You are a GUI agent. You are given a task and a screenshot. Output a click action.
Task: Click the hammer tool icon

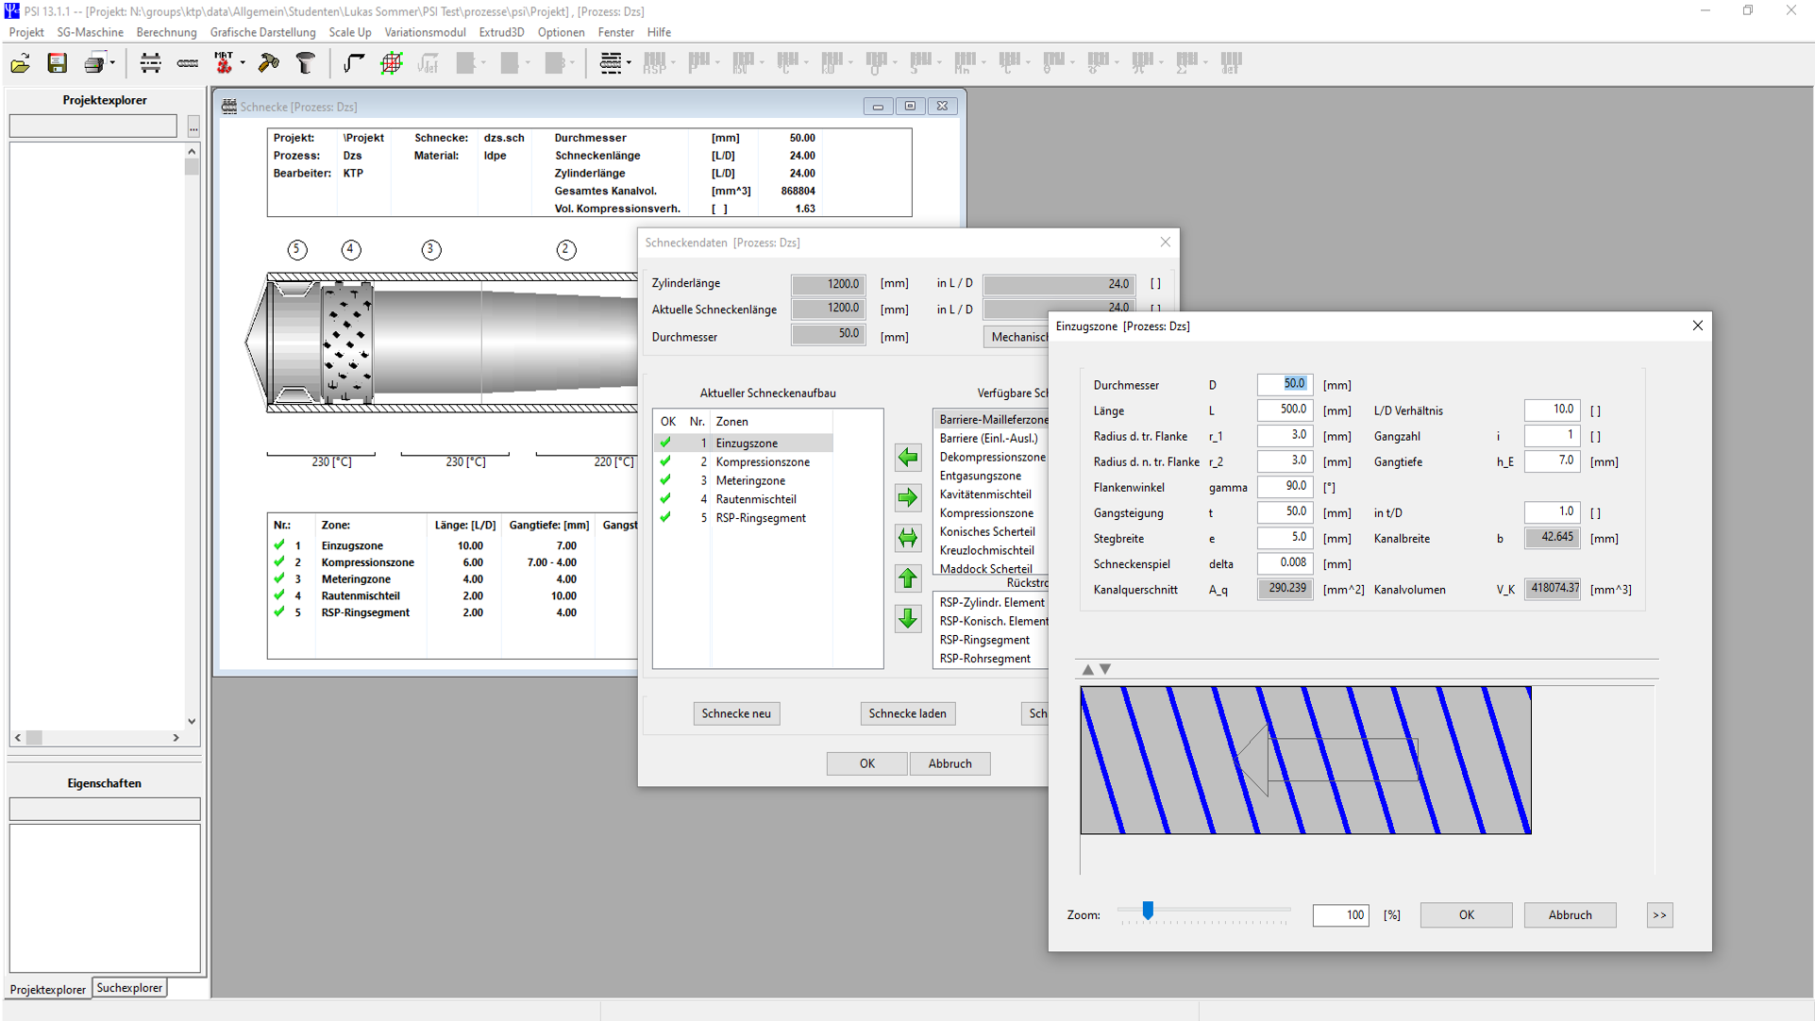269,63
